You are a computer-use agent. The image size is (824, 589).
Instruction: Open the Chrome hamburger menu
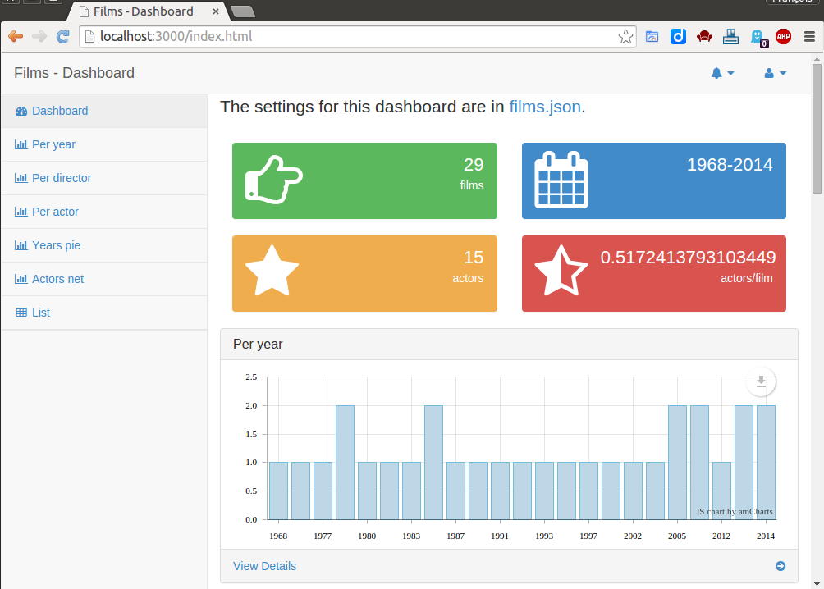pyautogui.click(x=809, y=36)
